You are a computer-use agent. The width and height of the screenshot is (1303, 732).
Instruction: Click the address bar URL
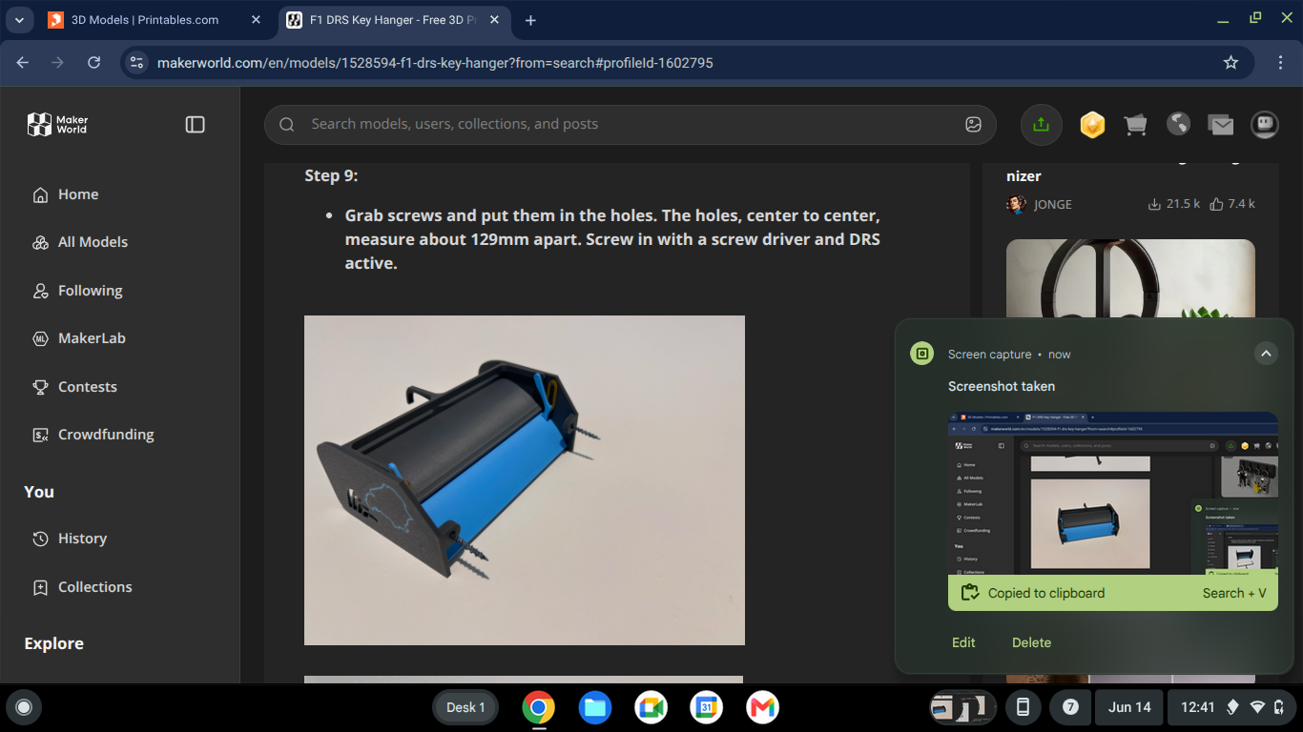point(435,63)
